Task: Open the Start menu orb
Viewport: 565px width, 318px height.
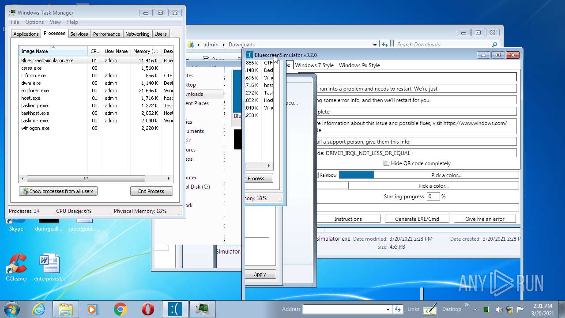Action: (x=12, y=309)
